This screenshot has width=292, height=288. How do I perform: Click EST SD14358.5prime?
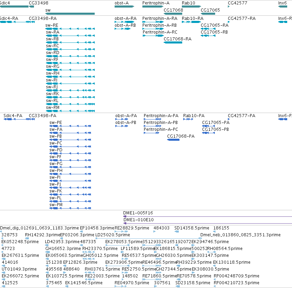[x=177, y=231]
